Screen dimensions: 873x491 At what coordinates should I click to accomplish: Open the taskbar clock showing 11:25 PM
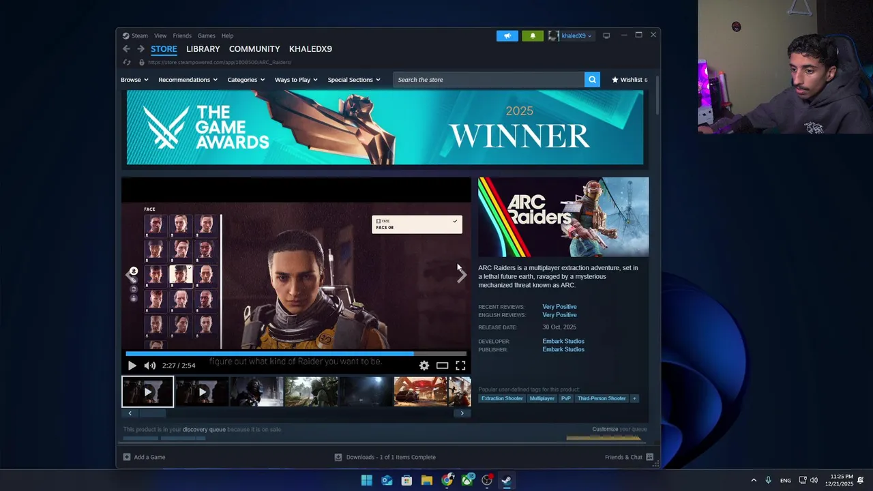coord(839,480)
